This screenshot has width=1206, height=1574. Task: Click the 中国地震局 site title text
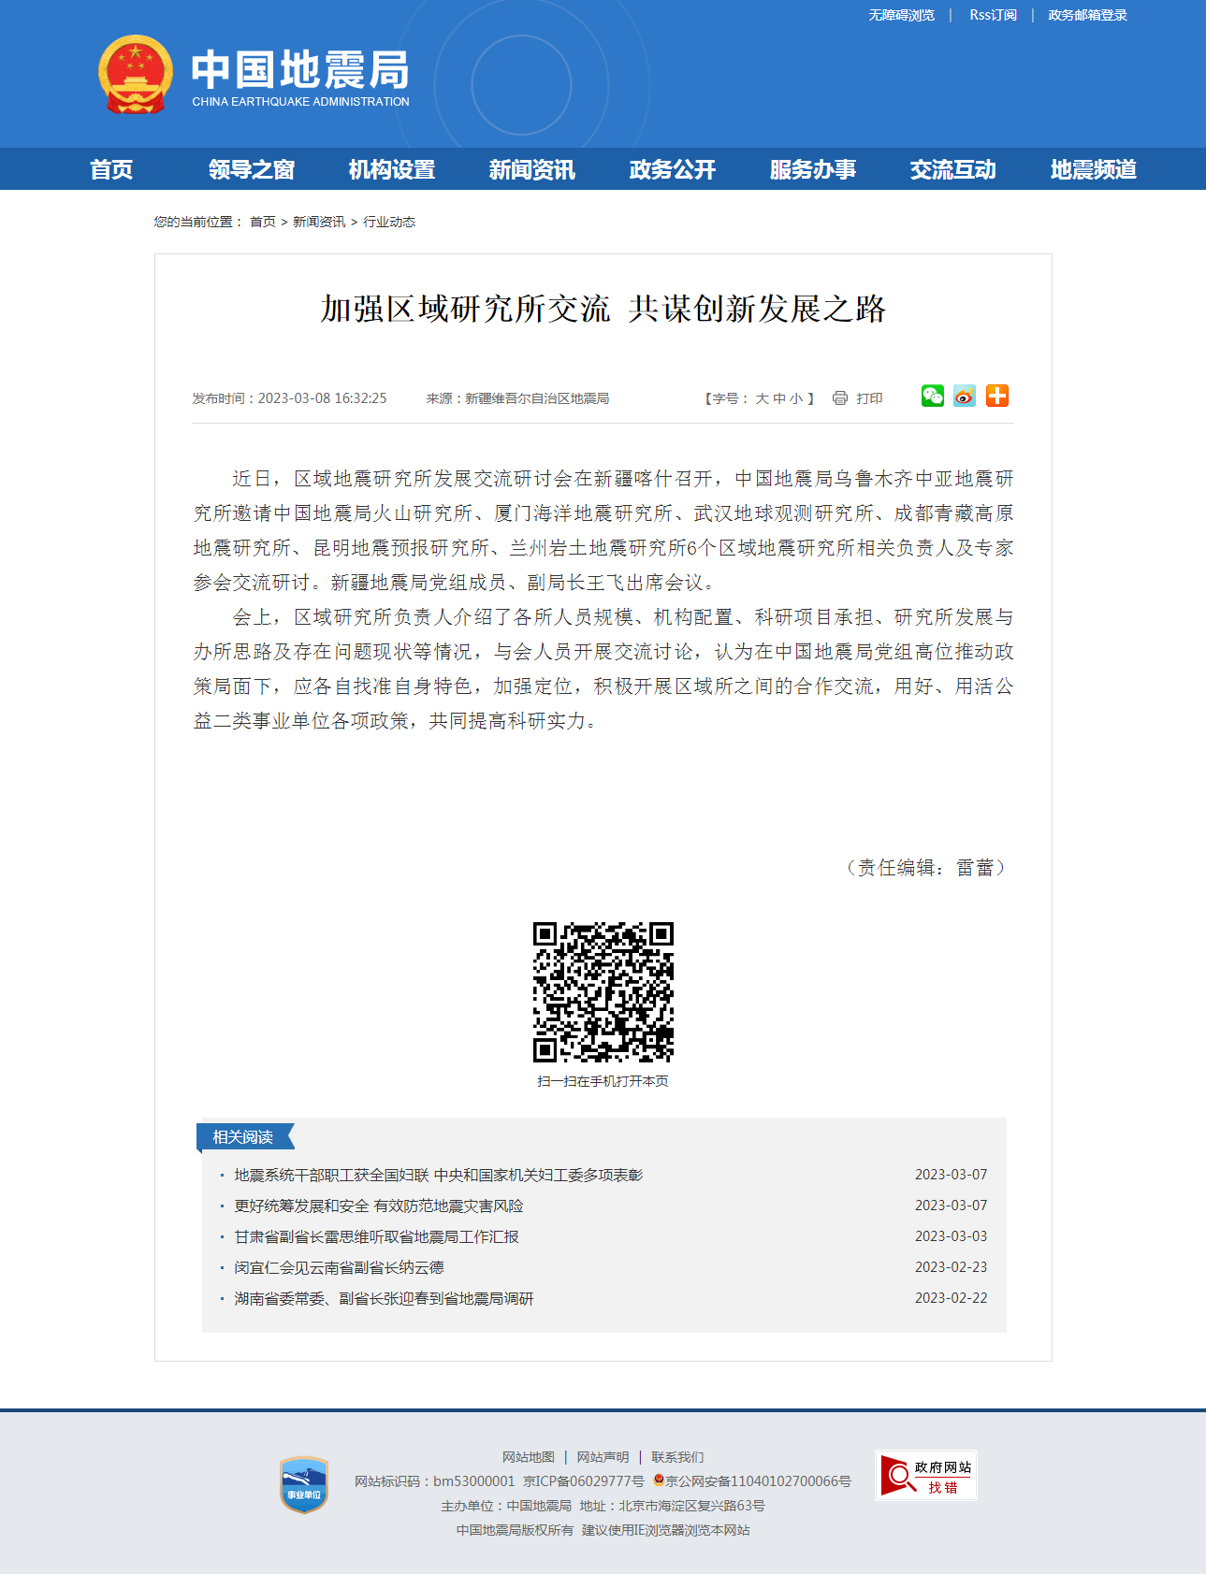[300, 69]
